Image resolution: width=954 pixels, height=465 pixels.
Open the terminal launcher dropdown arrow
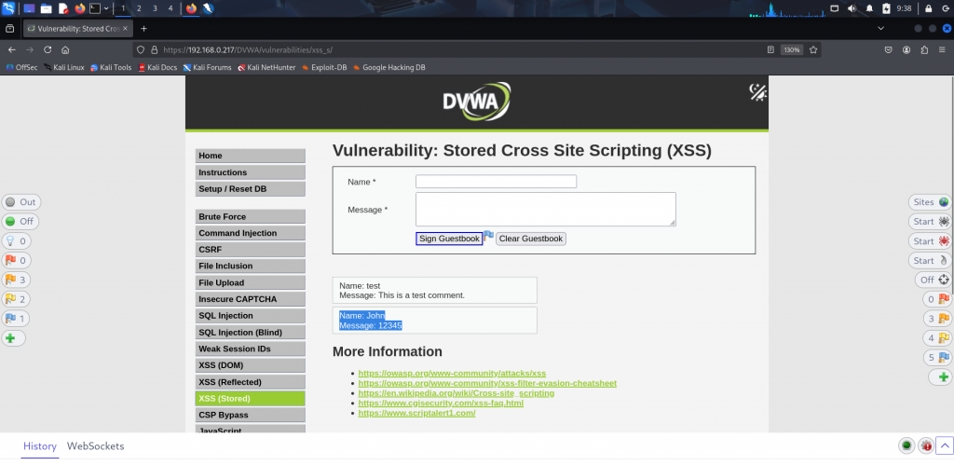106,8
